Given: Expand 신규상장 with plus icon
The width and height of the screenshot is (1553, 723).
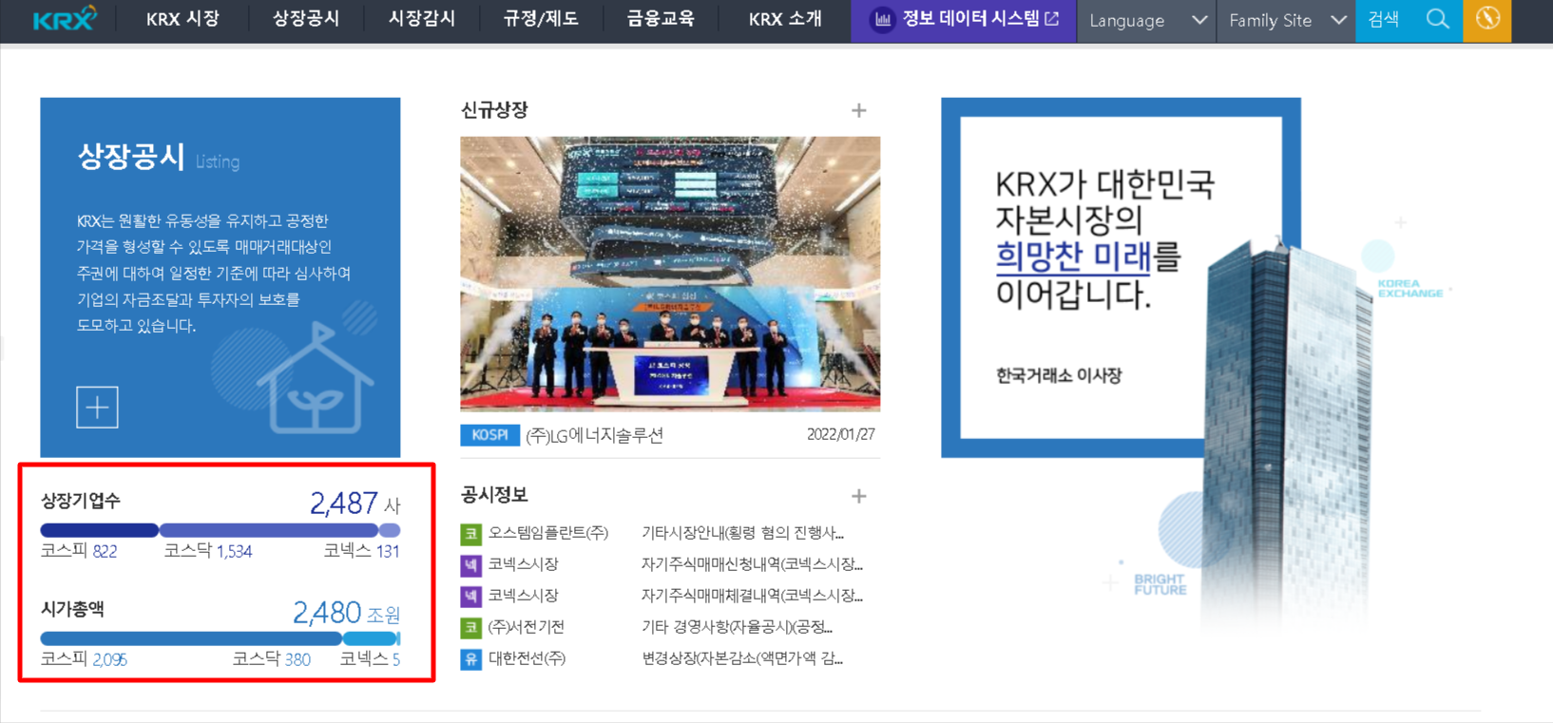Looking at the screenshot, I should coord(858,110).
